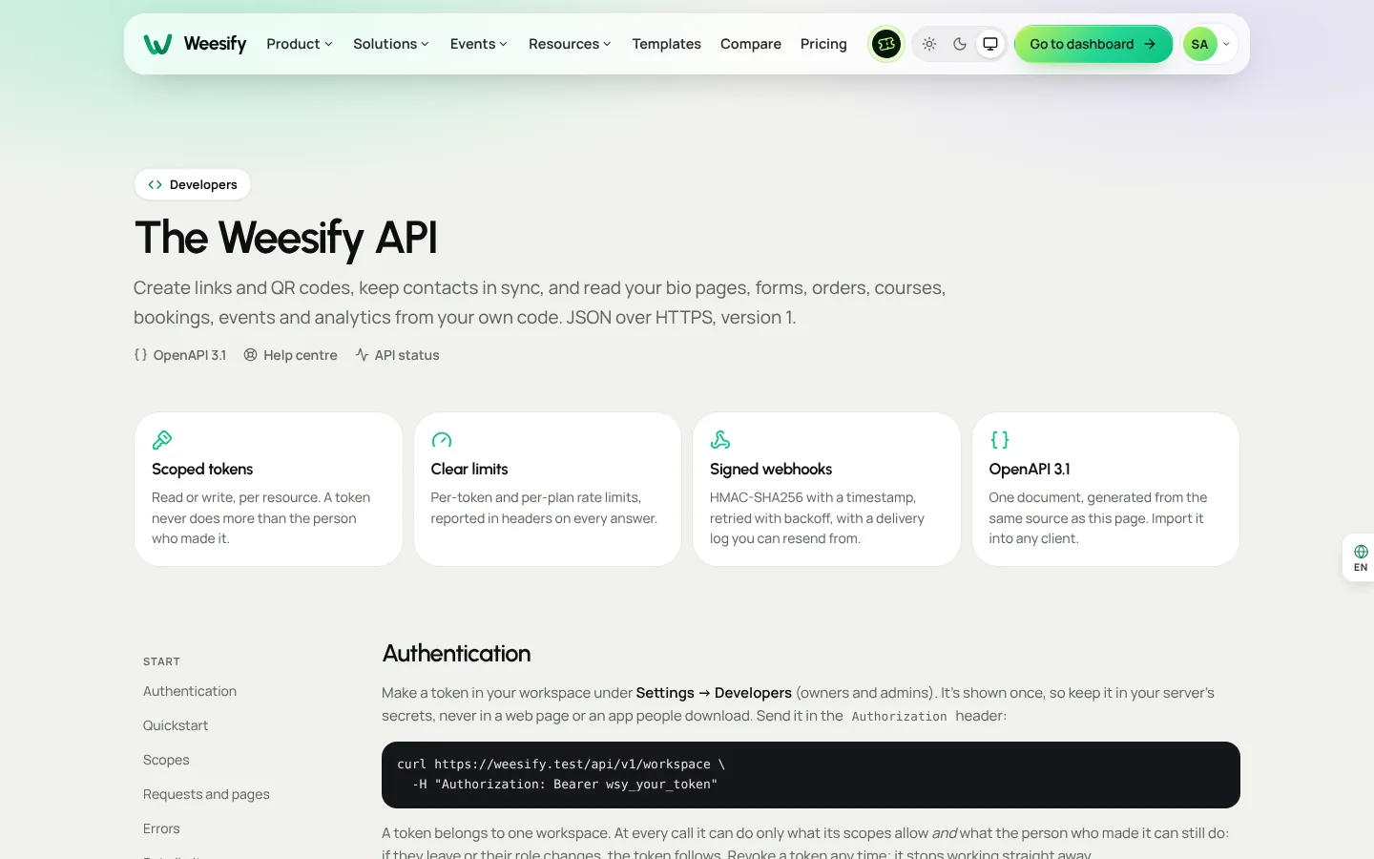Click the braces icon on OpenAPI 3.1 card

(999, 440)
